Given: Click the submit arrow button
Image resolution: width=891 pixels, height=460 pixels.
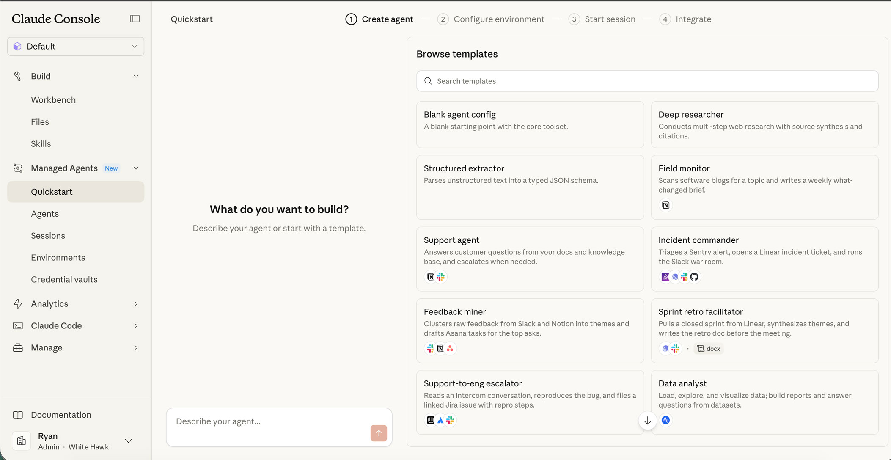Looking at the screenshot, I should [378, 433].
